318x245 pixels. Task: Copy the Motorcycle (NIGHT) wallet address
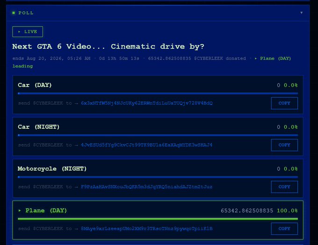click(284, 187)
